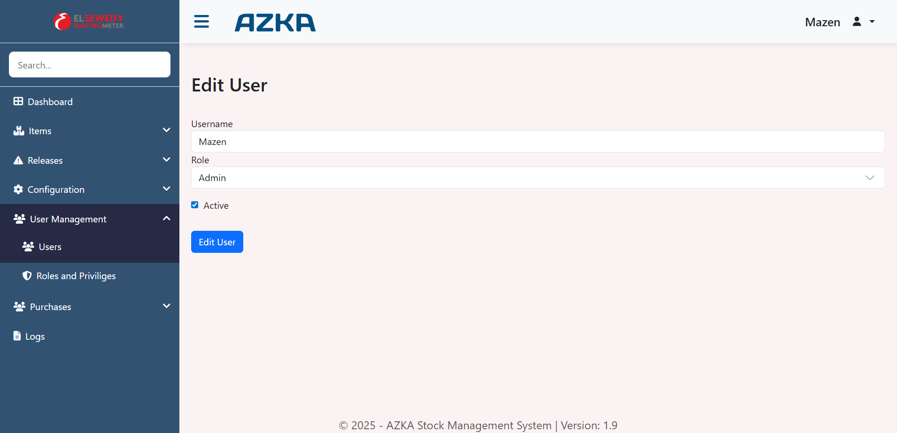Image resolution: width=897 pixels, height=433 pixels.
Task: Click the user profile icon beside Mazen
Action: click(x=857, y=22)
